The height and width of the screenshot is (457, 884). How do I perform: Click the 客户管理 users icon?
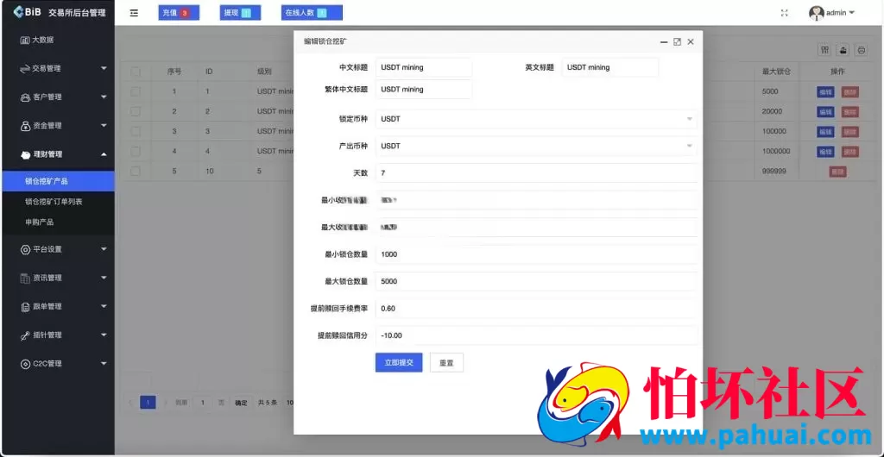25,97
